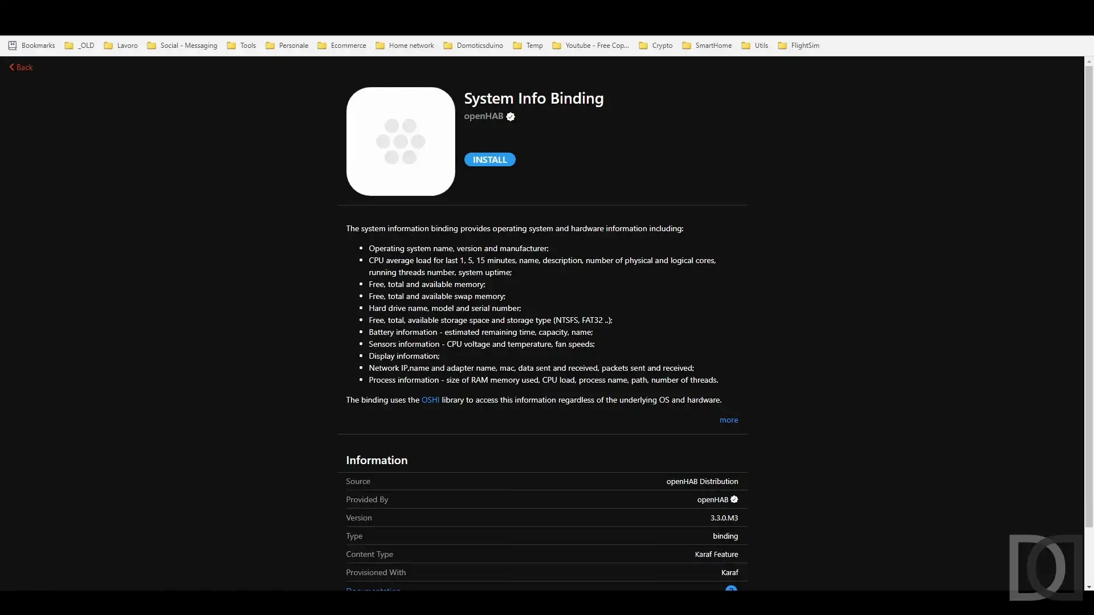The height and width of the screenshot is (615, 1094).
Task: Open the Personale bookmarks folder
Action: (287, 46)
